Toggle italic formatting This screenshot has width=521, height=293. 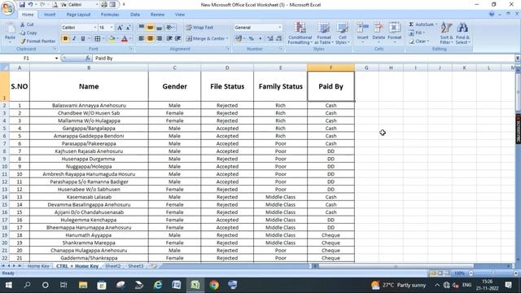click(74, 39)
